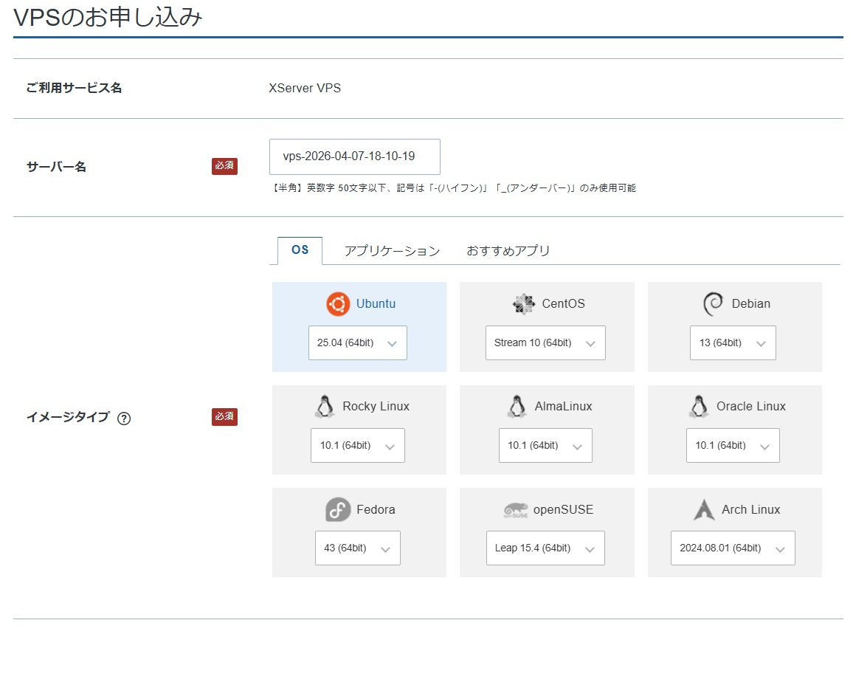Open the Arch Linux version dropdown
853x682 pixels.
tap(732, 548)
